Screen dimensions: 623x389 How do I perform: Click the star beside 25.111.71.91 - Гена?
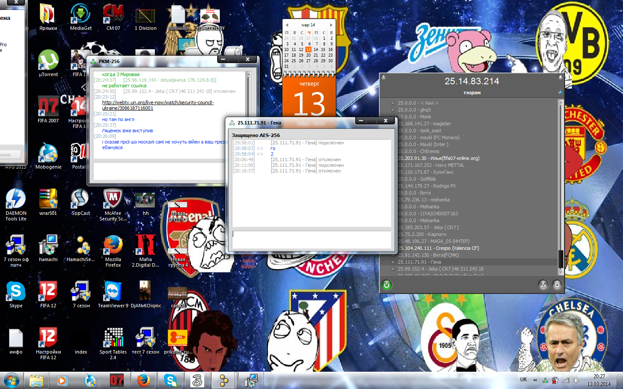[x=393, y=262]
